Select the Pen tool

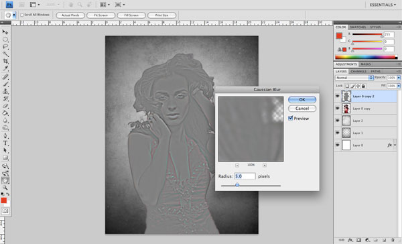[5, 136]
